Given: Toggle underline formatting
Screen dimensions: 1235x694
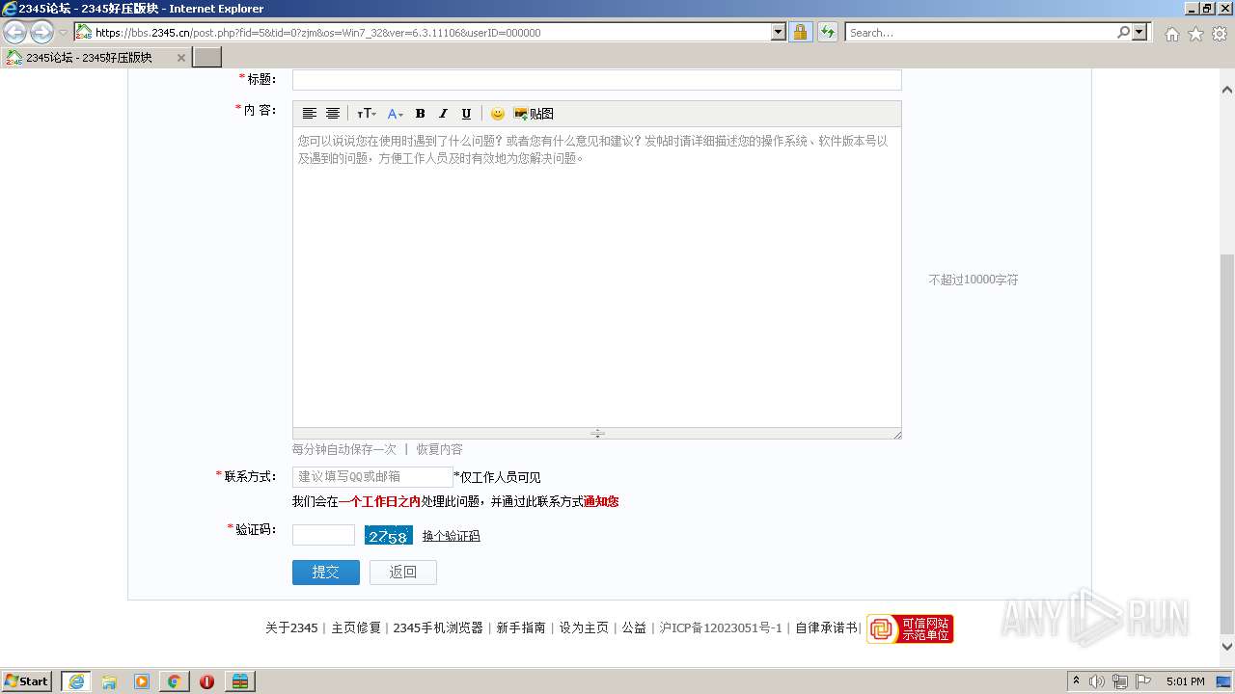Looking at the screenshot, I should click(x=466, y=114).
